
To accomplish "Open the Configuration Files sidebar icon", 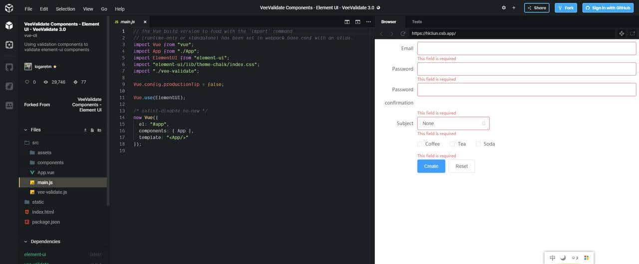I will 9,45.
